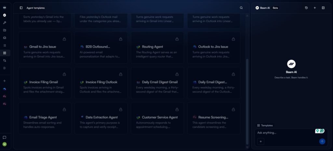Open the Outlook to Jira Issue title
Screen dimensions: 333x151
point(213,47)
